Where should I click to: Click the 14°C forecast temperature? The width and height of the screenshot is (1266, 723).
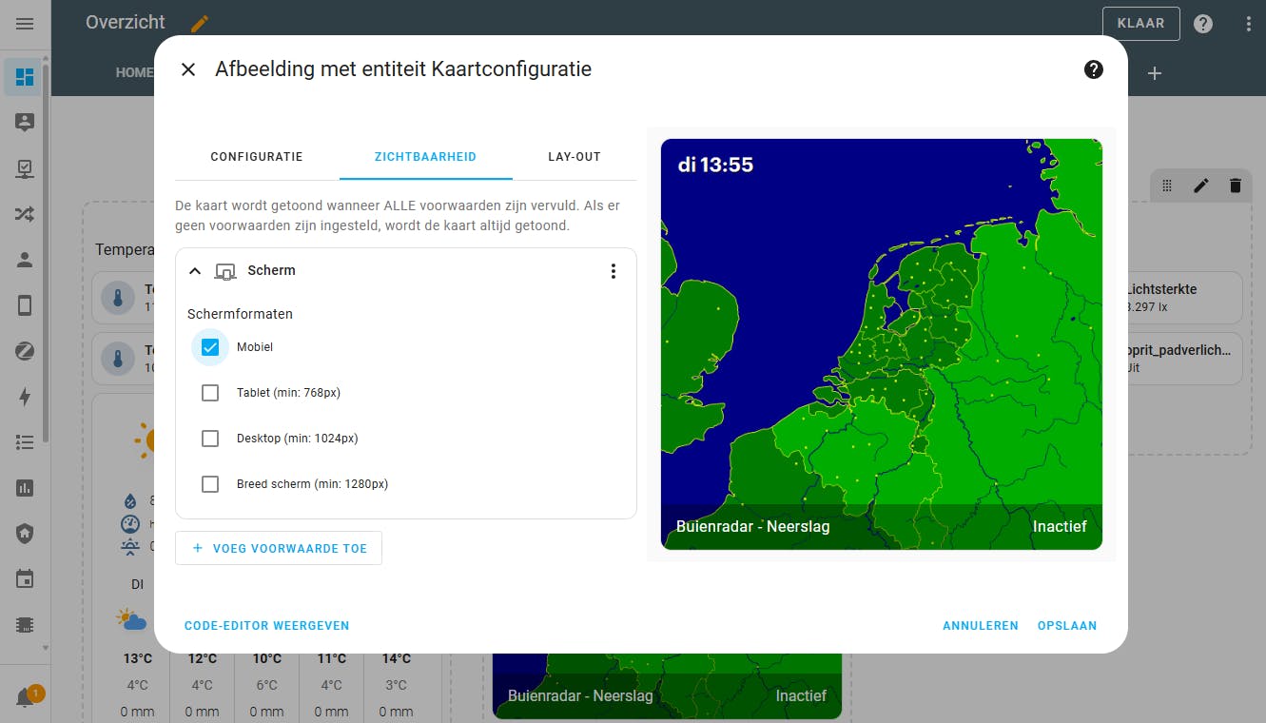[x=396, y=658]
